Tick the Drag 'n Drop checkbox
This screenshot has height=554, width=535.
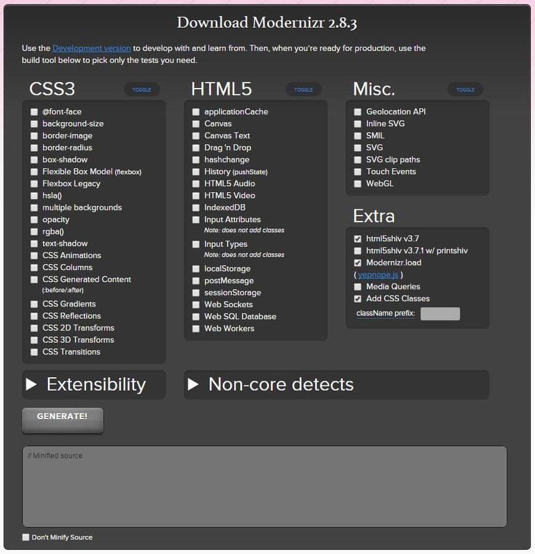click(196, 148)
